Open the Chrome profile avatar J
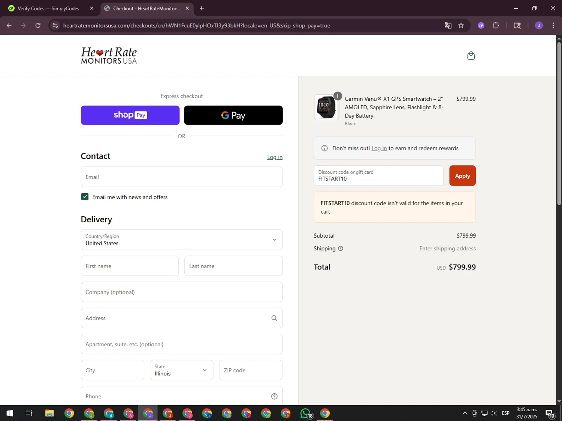This screenshot has height=421, width=562. (539, 25)
